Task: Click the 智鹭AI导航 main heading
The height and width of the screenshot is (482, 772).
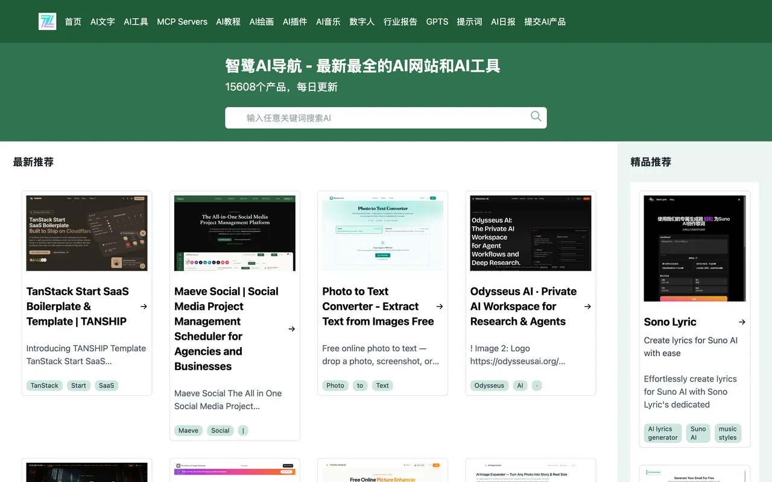Action: 362,66
